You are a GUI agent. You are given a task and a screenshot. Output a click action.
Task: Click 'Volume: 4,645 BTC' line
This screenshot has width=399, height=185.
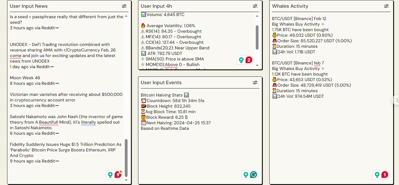point(163,14)
